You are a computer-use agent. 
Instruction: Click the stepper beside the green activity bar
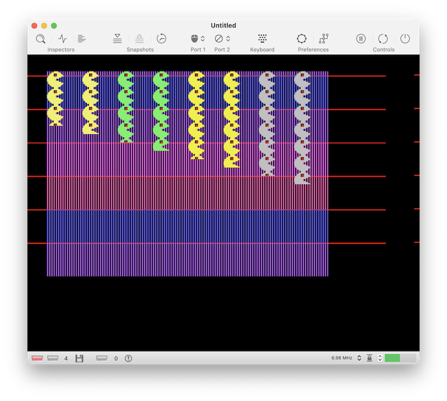pyautogui.click(x=380, y=358)
